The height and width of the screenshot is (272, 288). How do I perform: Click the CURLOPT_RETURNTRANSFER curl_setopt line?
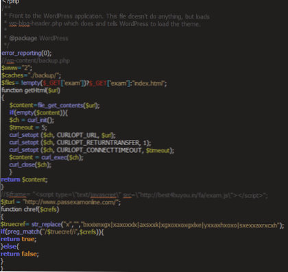coord(80,143)
